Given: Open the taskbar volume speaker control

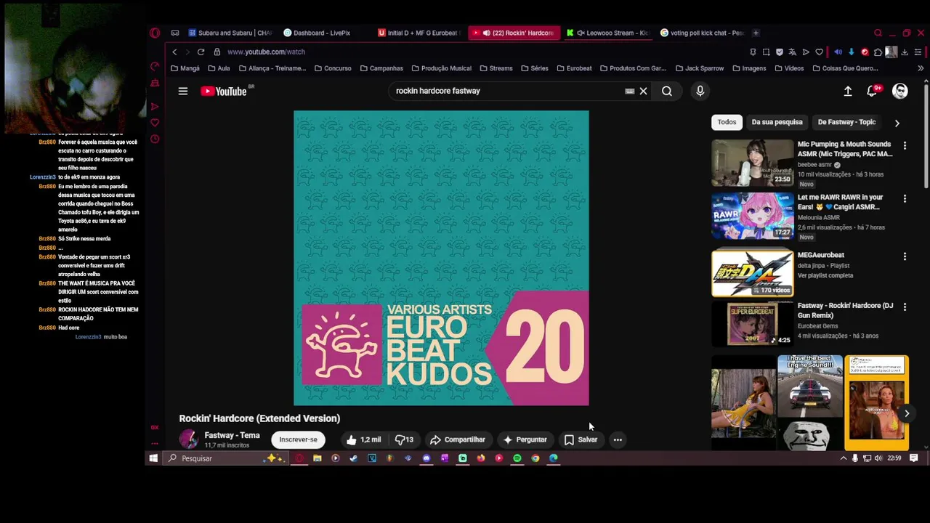Looking at the screenshot, I should tap(878, 458).
